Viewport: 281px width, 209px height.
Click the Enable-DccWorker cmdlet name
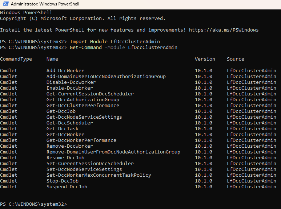point(70,88)
